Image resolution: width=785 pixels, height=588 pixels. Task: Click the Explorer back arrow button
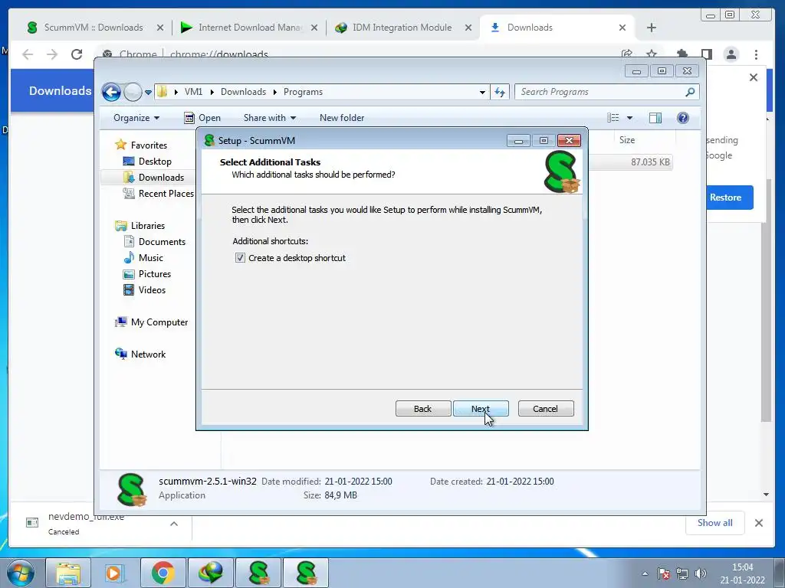click(x=111, y=92)
